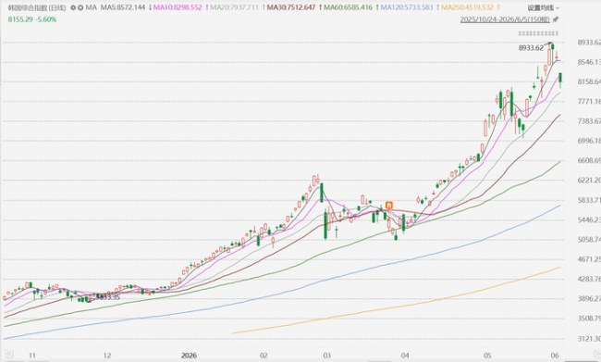Click the 2026 year label on time axis

point(189,356)
